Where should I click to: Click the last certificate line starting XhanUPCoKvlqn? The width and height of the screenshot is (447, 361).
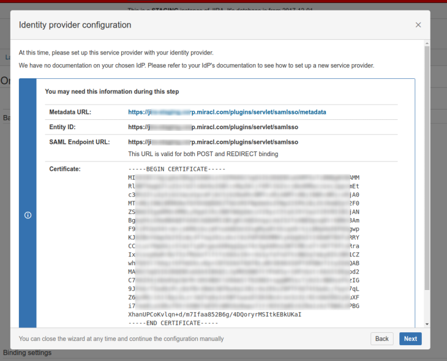(x=215, y=314)
